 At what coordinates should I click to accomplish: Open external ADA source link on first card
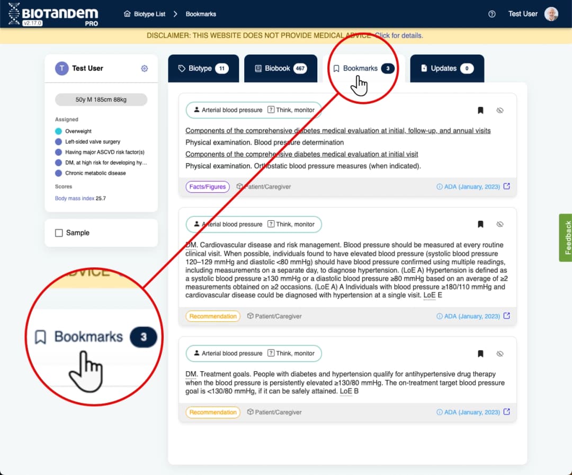tap(506, 186)
